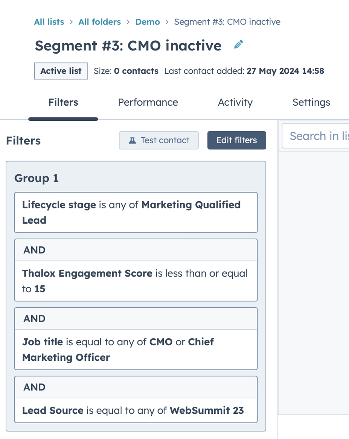Viewport: 349px width, 439px height.
Task: Click the flask icon inside Test contact button
Action: [x=132, y=140]
